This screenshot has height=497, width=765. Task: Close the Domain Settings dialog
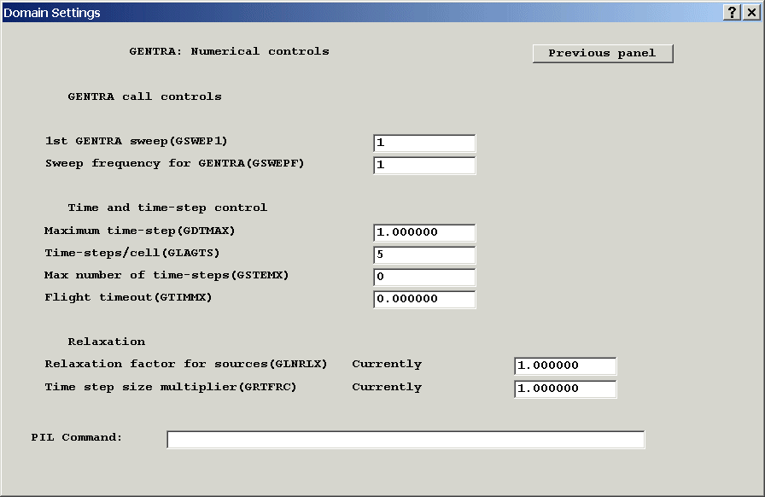point(751,12)
